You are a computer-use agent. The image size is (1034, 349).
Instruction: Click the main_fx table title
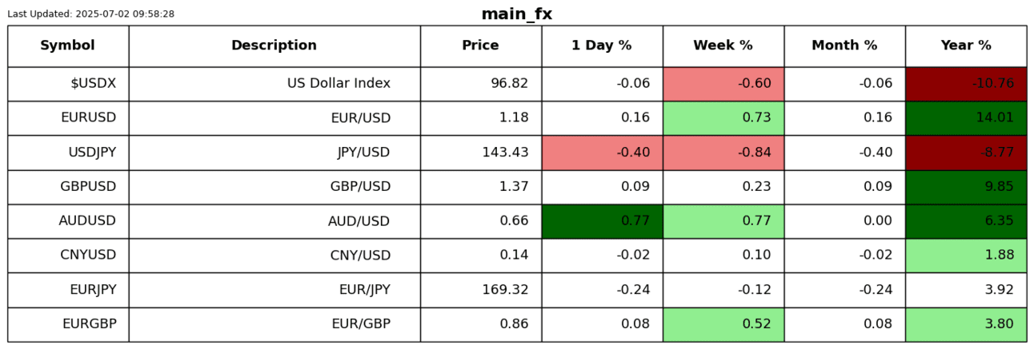[516, 14]
